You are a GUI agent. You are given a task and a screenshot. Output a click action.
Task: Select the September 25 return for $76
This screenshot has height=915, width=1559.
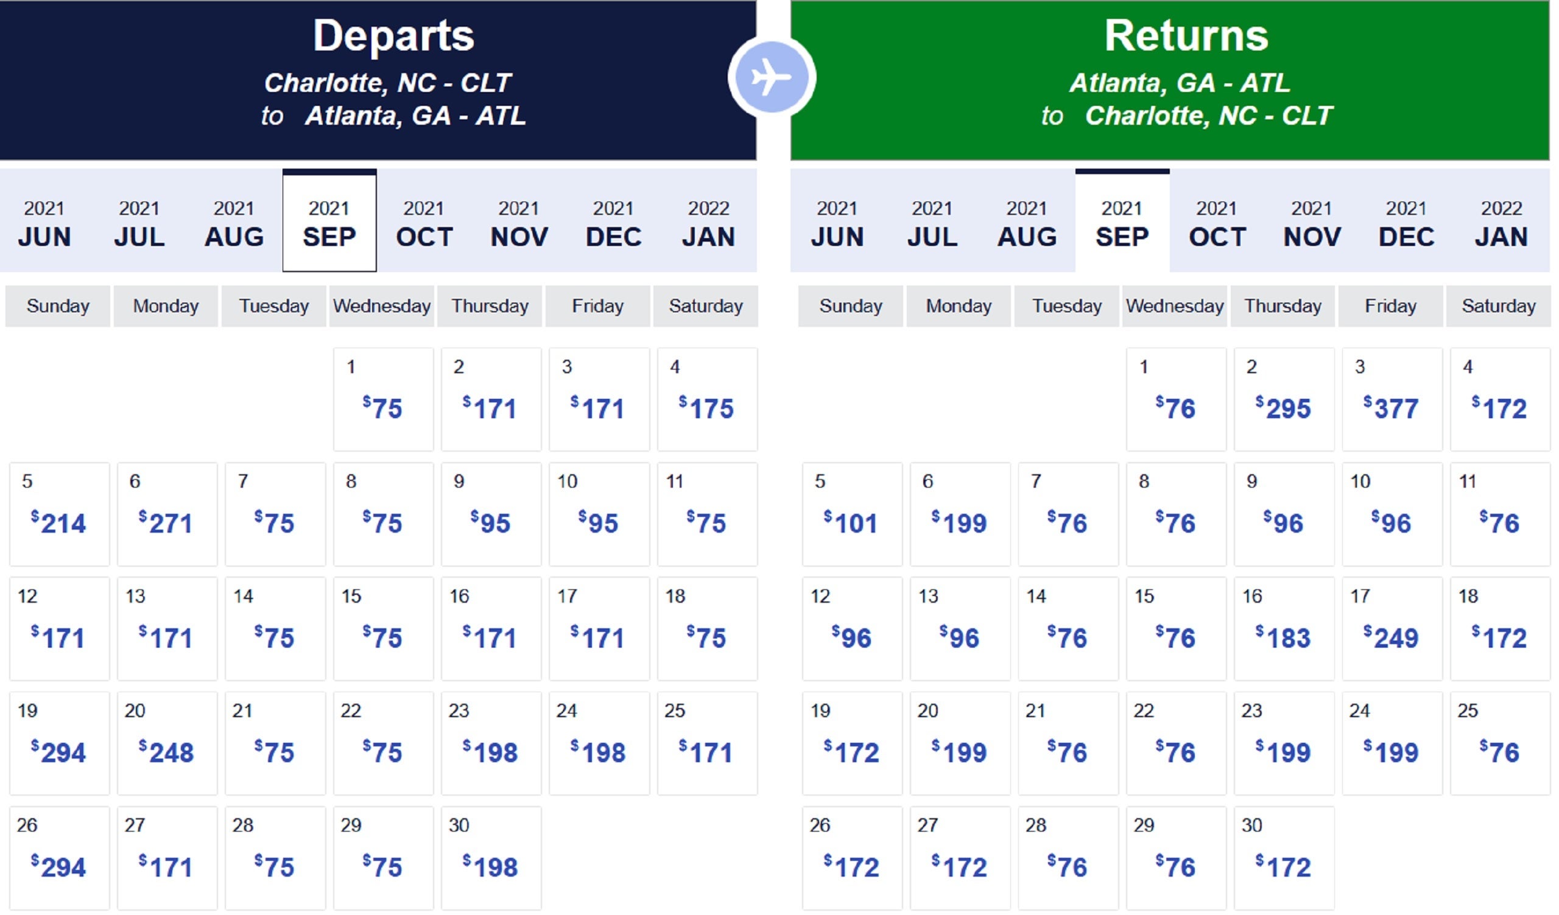[x=1499, y=743]
